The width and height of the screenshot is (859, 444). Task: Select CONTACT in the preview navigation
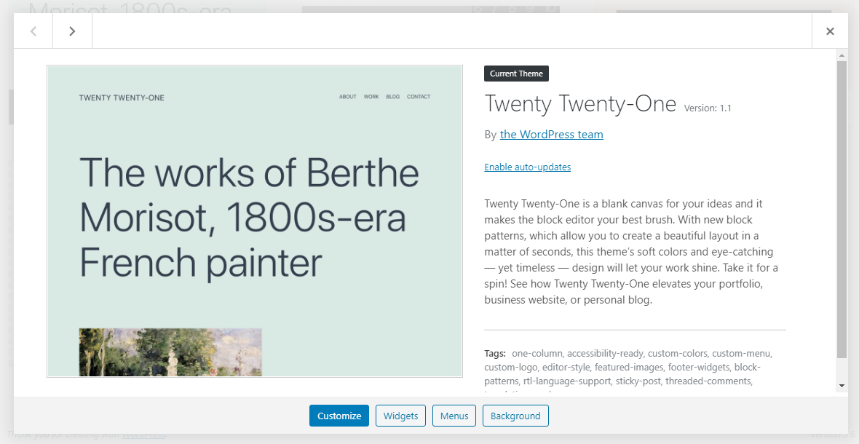click(419, 97)
